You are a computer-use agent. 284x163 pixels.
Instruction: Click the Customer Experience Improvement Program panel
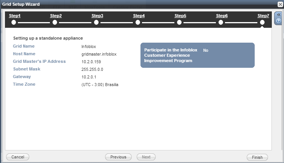[x=197, y=55]
